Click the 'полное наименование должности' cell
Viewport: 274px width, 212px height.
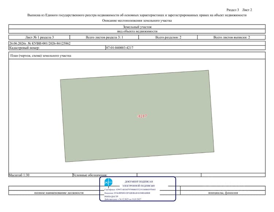tap(59, 193)
